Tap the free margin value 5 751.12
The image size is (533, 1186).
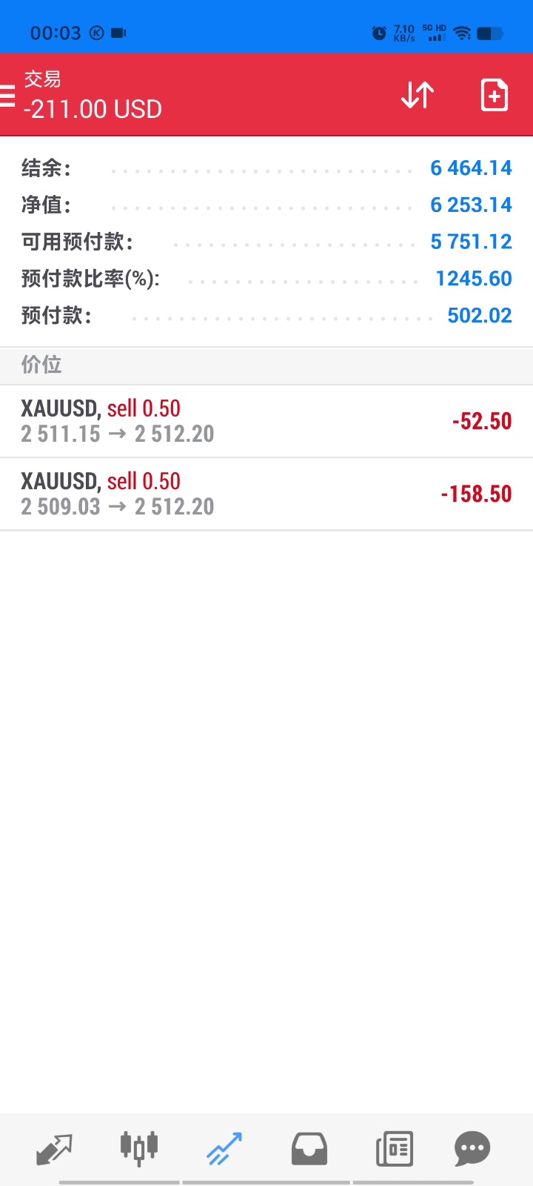click(x=471, y=242)
